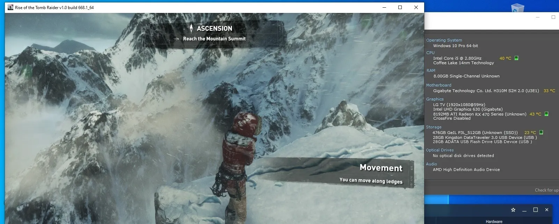
Task: Select the Intel Core i5 @ 2.80GHz line
Action: tap(457, 58)
